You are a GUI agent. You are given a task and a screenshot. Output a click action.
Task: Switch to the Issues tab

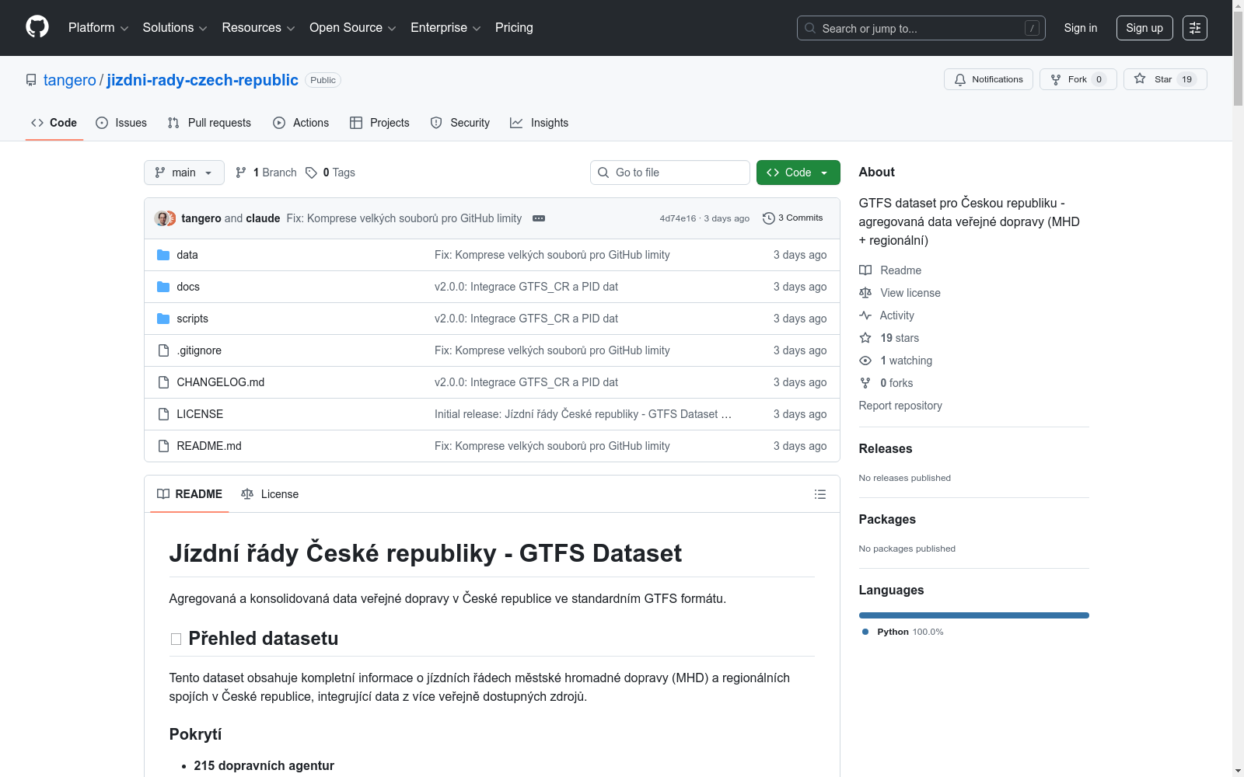point(121,123)
